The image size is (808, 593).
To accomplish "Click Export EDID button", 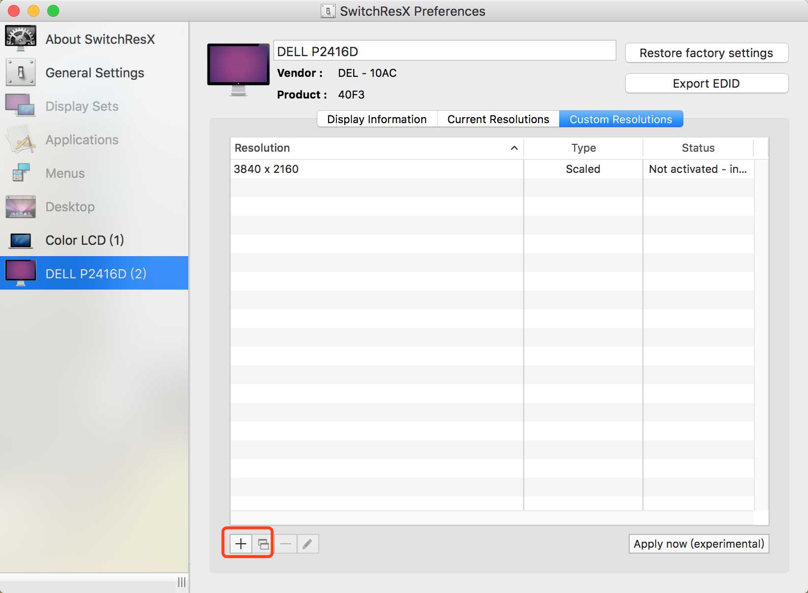I will [707, 83].
